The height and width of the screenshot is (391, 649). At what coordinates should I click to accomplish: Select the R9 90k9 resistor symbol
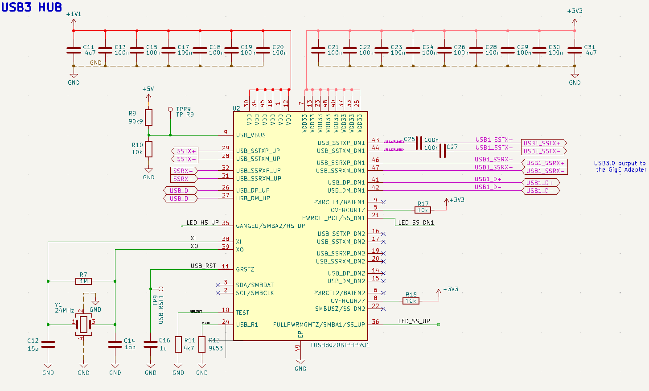tap(148, 117)
